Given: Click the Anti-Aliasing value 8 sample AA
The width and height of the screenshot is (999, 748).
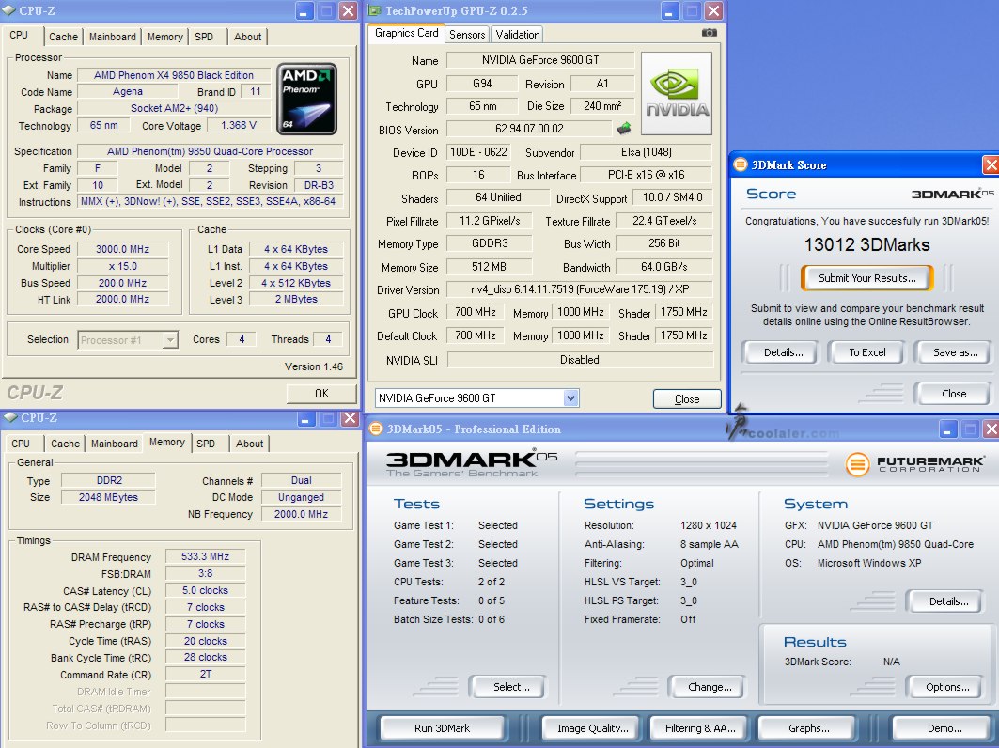Looking at the screenshot, I should point(710,544).
